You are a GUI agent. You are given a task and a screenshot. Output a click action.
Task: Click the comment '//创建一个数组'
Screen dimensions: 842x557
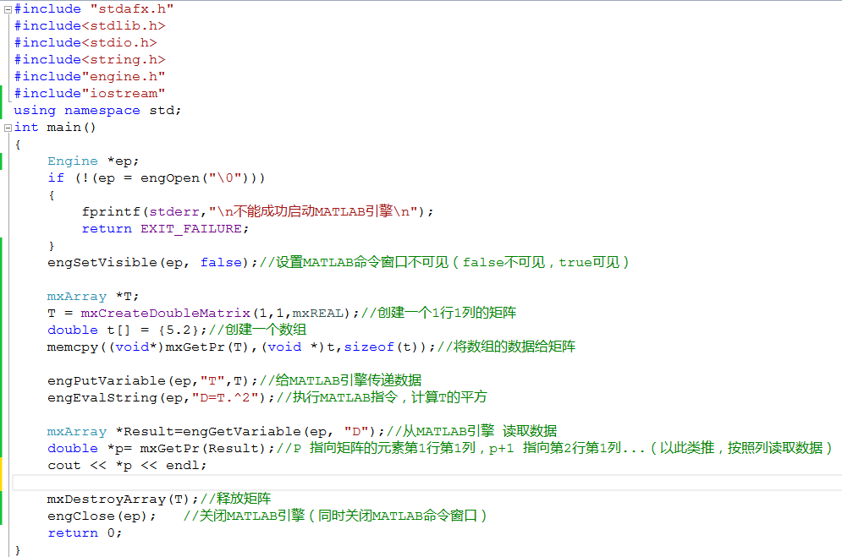coord(257,330)
